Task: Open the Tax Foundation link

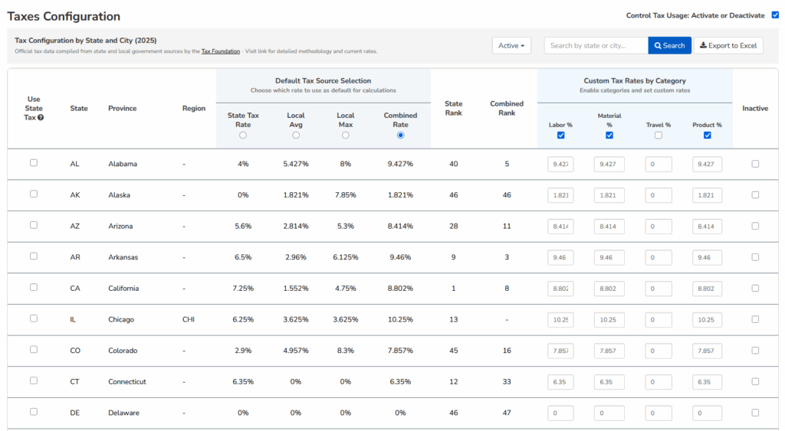Action: tap(220, 51)
